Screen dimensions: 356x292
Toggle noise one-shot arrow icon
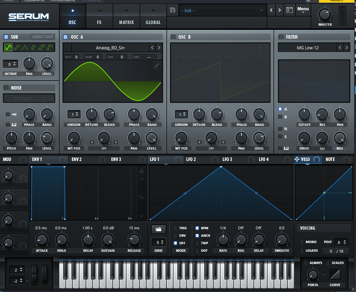tap(14, 114)
